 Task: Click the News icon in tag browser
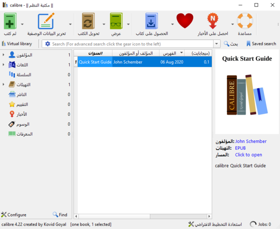tap(12, 114)
